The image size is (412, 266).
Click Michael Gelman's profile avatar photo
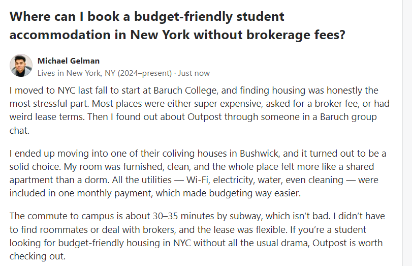click(x=21, y=66)
